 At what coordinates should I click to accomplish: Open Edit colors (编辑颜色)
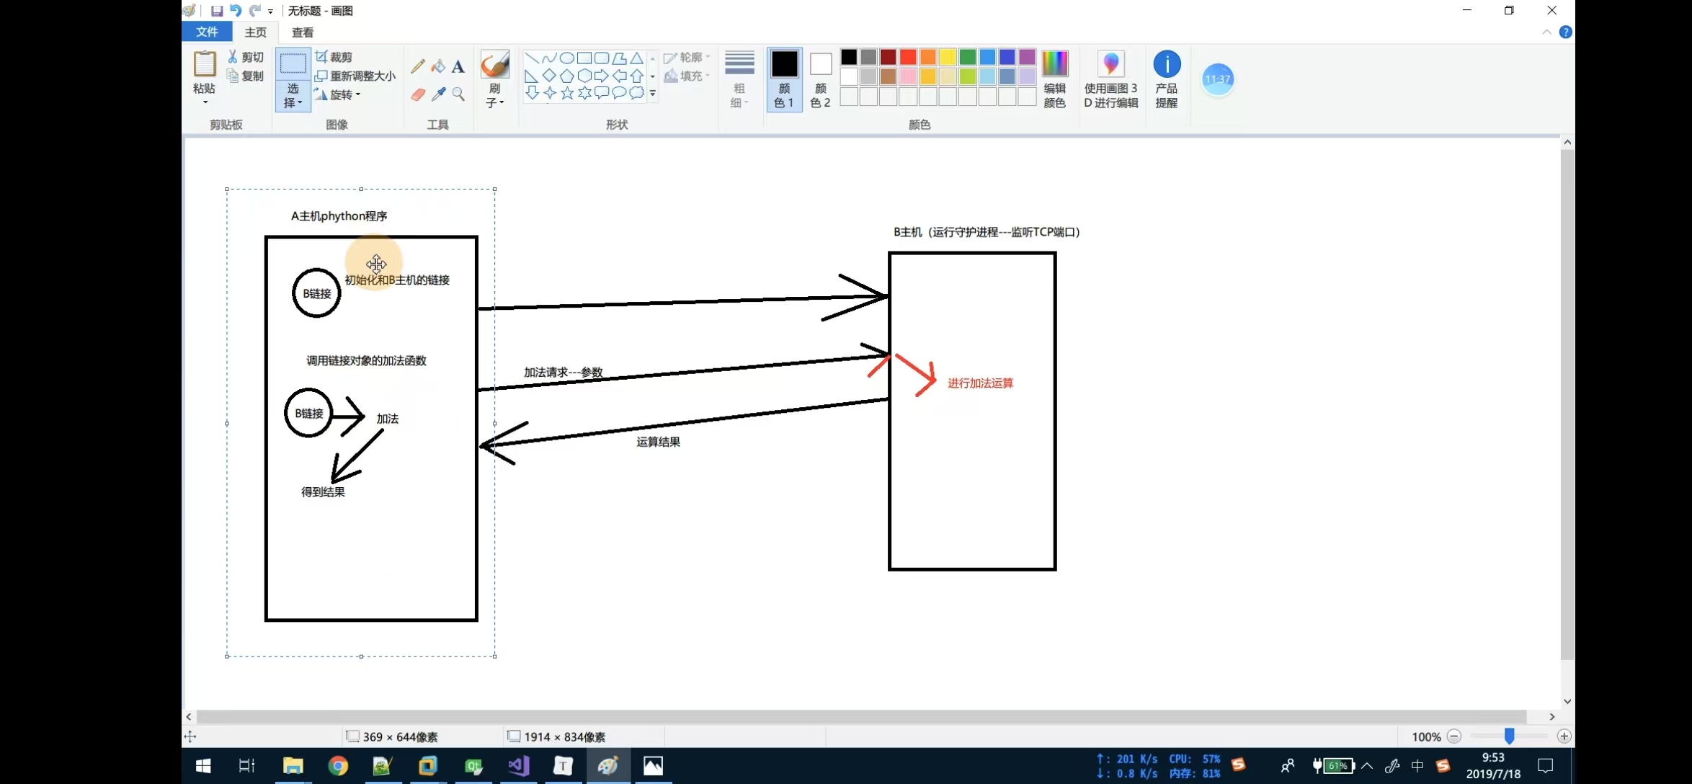click(1054, 79)
